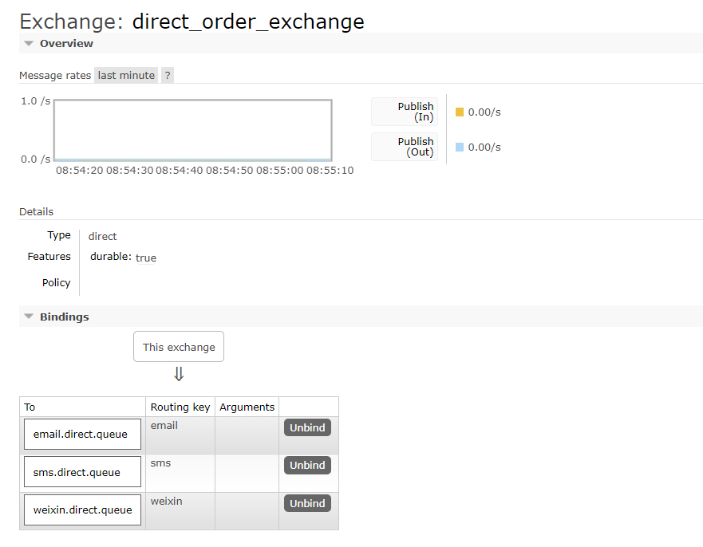Click the Overview section header
Image resolution: width=703 pixels, height=547 pixels.
pos(67,44)
